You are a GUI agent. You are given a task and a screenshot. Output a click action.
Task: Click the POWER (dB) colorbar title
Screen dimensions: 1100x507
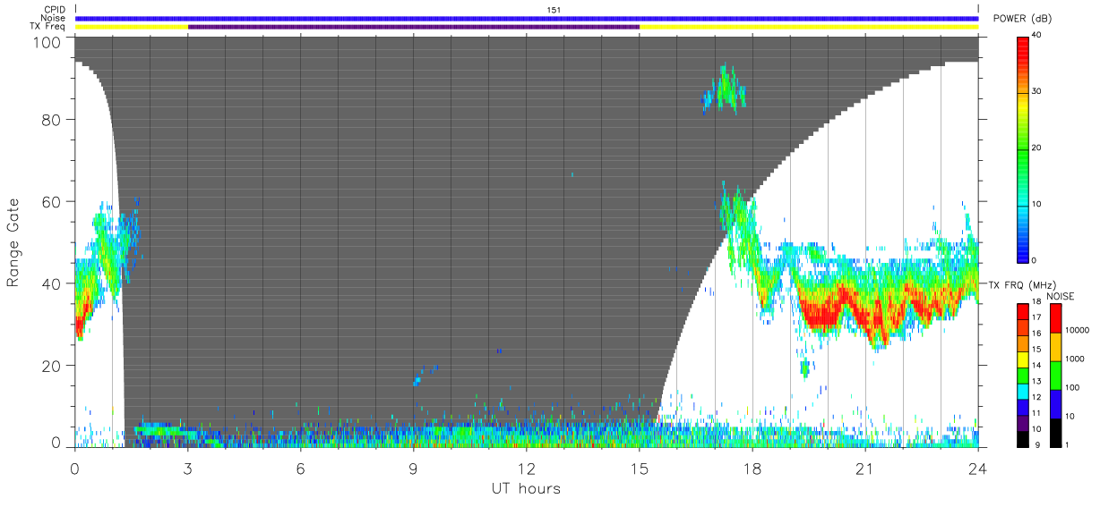coord(1023,19)
